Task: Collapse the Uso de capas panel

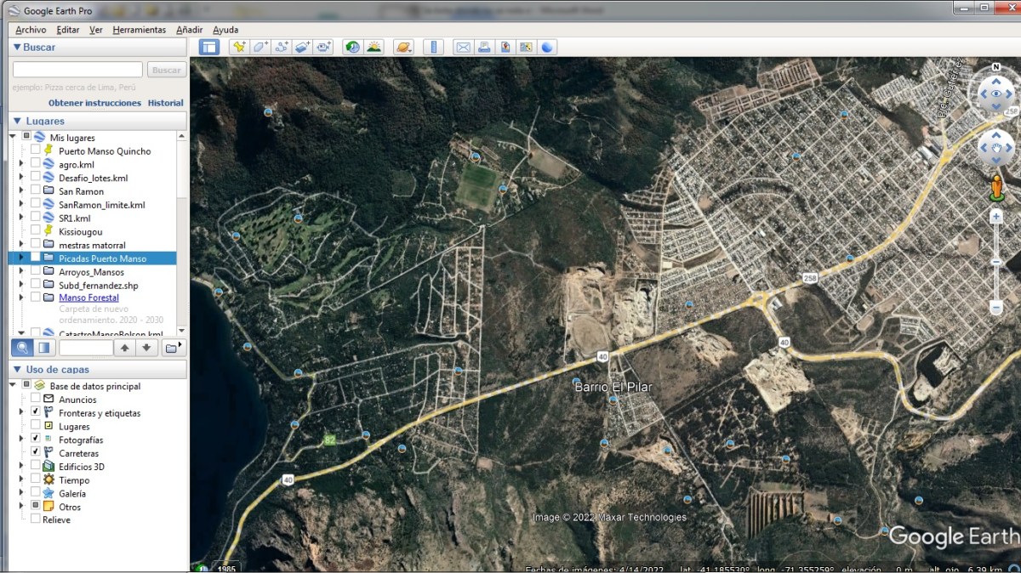Action: click(17, 370)
